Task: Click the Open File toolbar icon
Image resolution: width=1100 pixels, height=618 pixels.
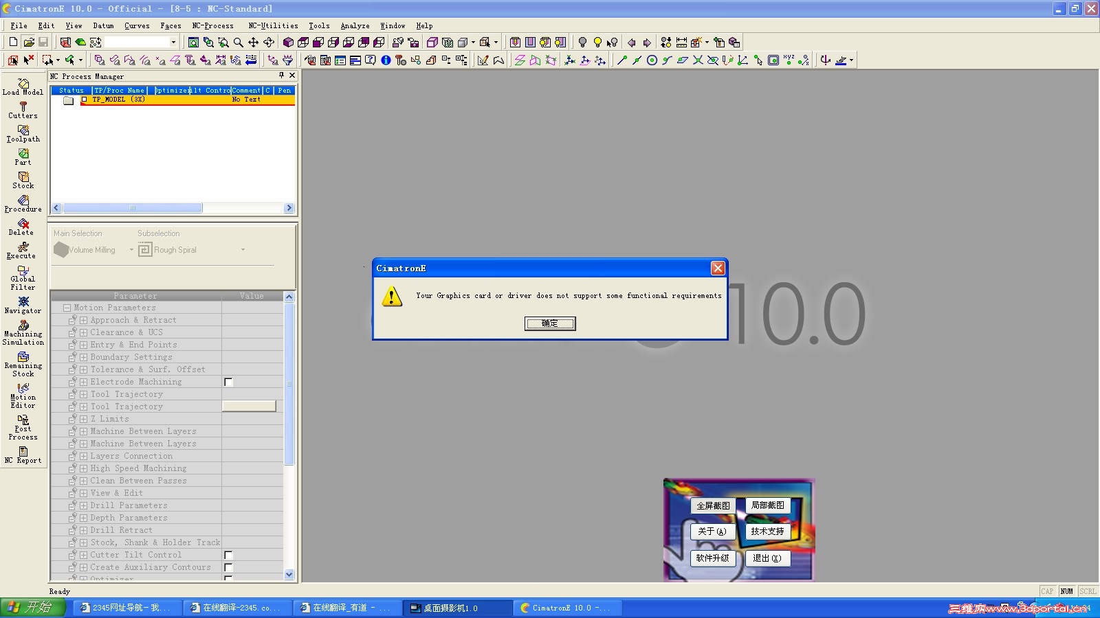Action: (28, 42)
